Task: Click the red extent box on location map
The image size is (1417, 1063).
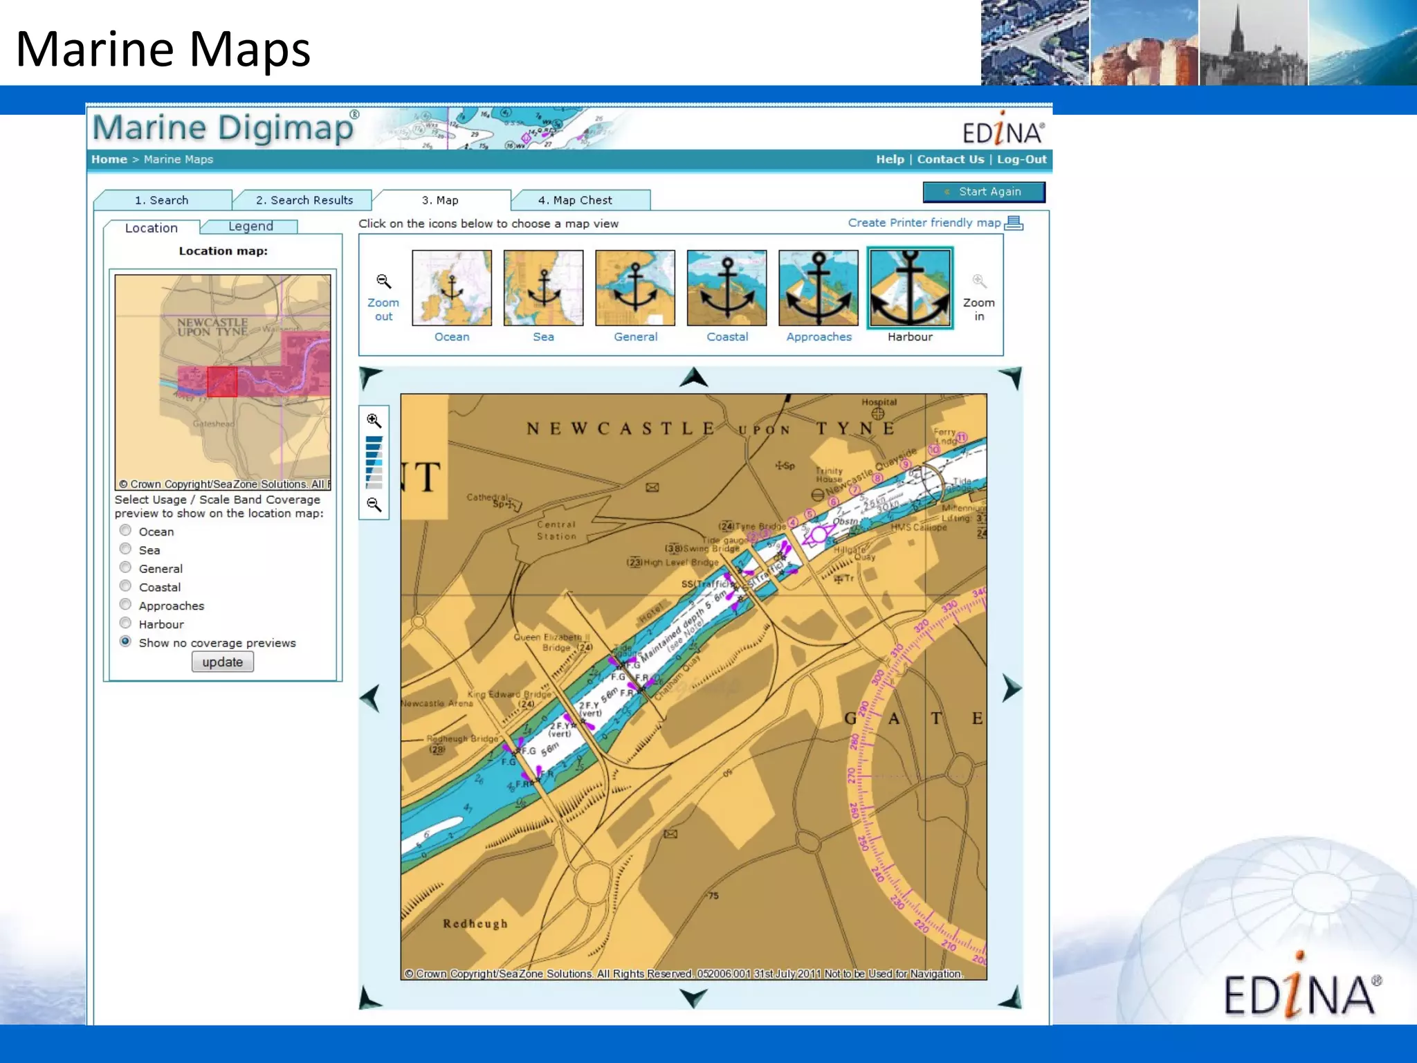Action: [222, 382]
